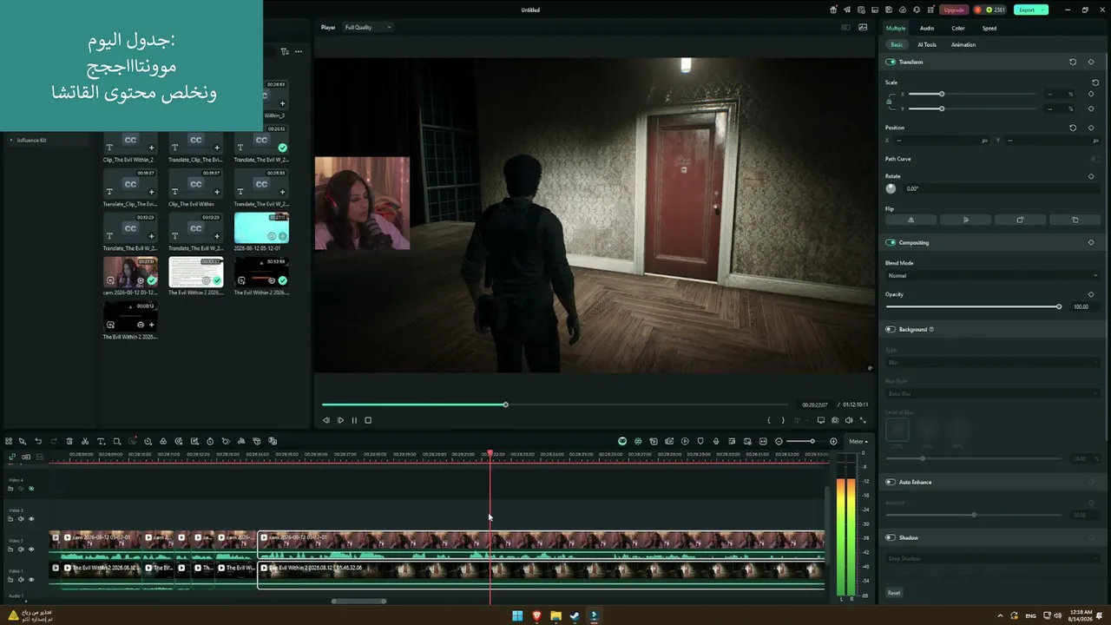
Task: Click the marker shield icon above the timeline
Action: (x=700, y=441)
